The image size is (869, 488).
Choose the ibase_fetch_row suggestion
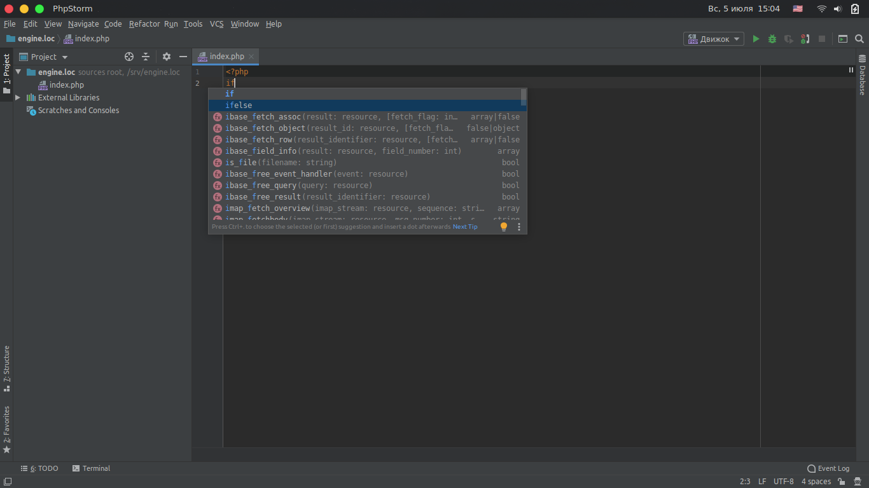tap(365, 140)
